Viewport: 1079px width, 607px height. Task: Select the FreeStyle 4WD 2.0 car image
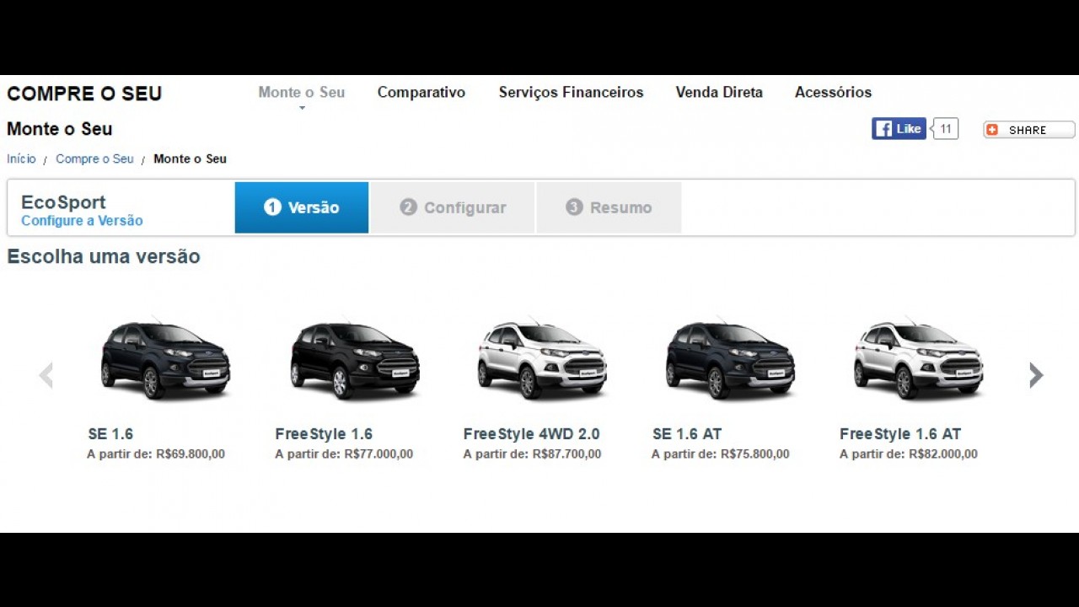pyautogui.click(x=542, y=358)
